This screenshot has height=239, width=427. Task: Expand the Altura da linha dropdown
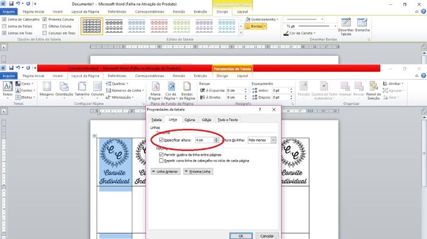(273, 140)
